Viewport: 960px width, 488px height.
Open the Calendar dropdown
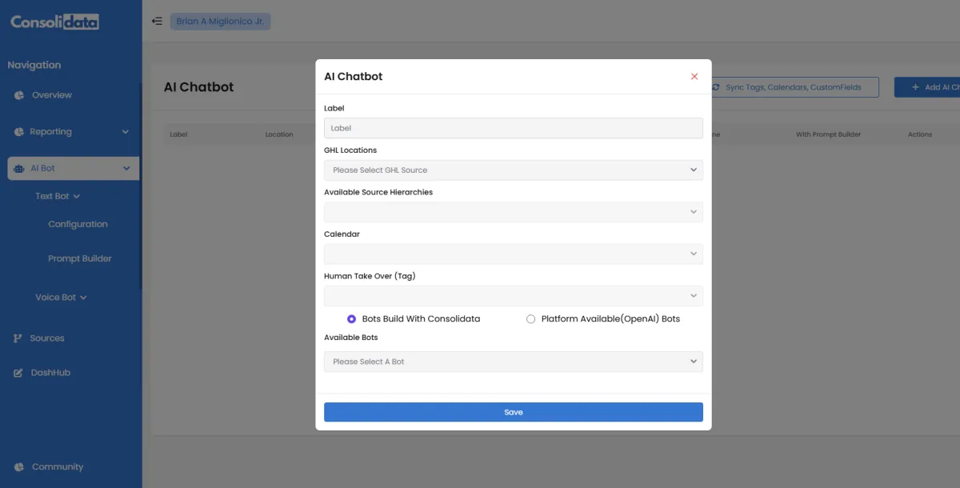[513, 254]
